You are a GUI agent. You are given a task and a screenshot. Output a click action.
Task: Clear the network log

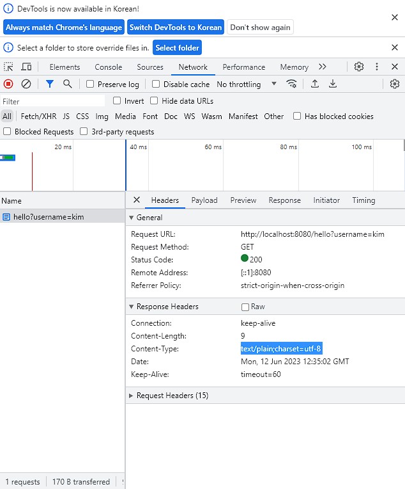pos(26,84)
